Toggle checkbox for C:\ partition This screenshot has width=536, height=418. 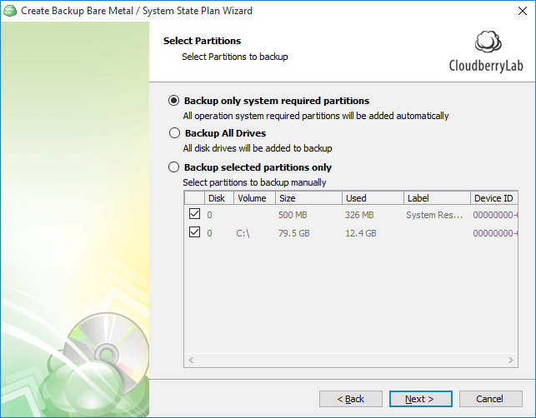[x=194, y=233]
